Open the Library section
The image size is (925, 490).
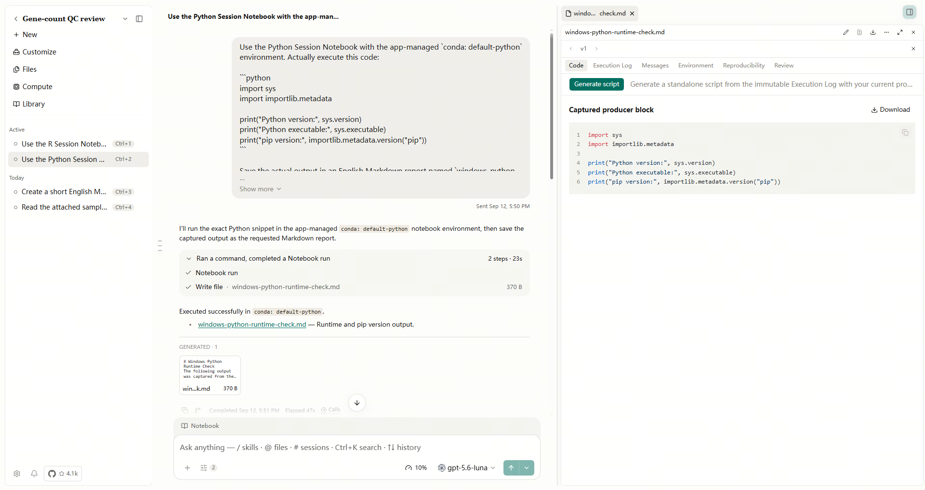click(x=29, y=104)
